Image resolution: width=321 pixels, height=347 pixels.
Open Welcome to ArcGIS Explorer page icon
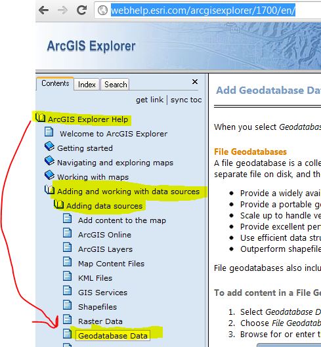(x=49, y=132)
